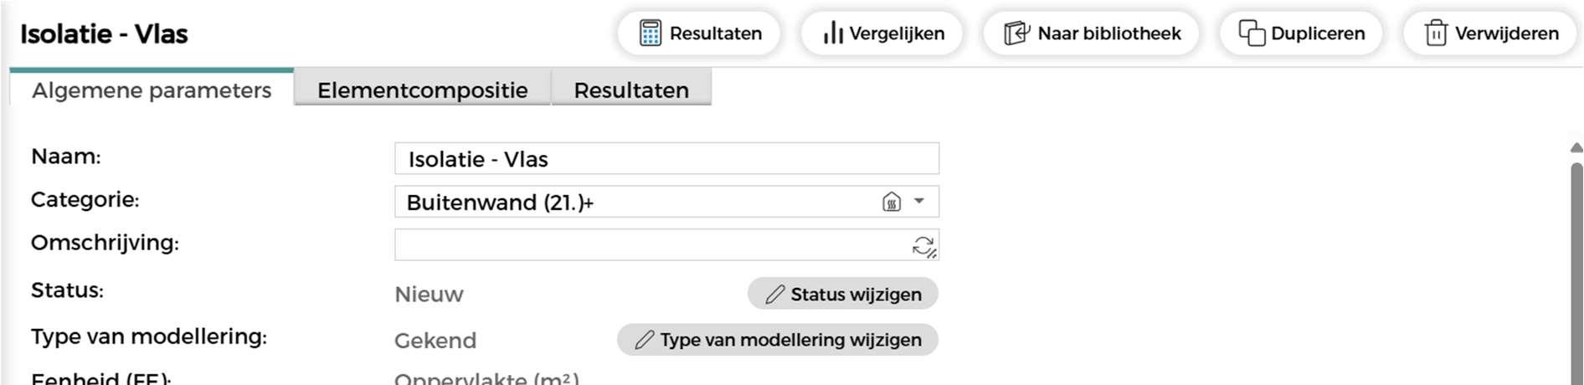Image resolution: width=1584 pixels, height=385 pixels.
Task: Click the Dupliceren copy icon
Action: [x=1251, y=33]
